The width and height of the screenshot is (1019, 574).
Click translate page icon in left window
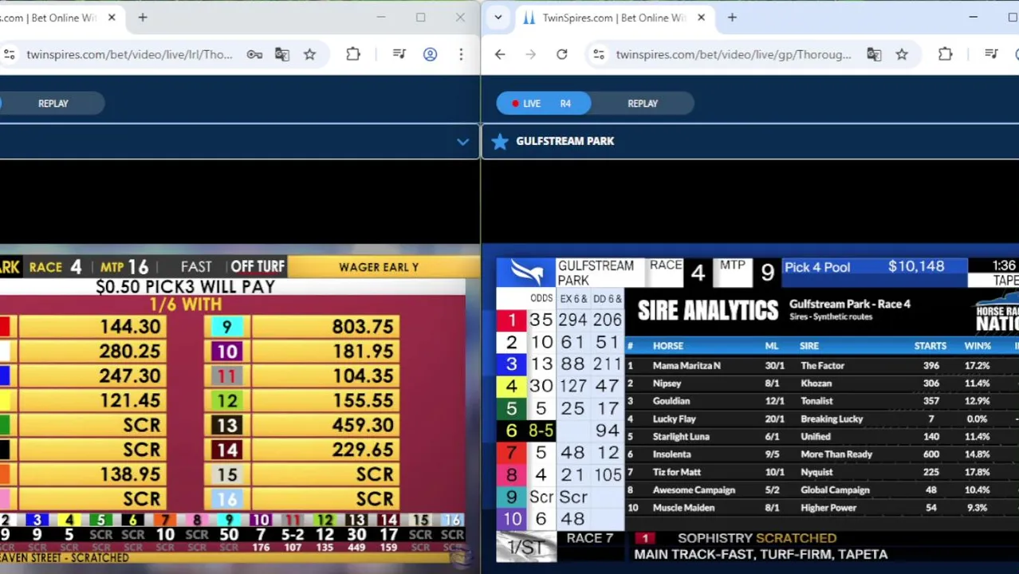[x=282, y=54]
